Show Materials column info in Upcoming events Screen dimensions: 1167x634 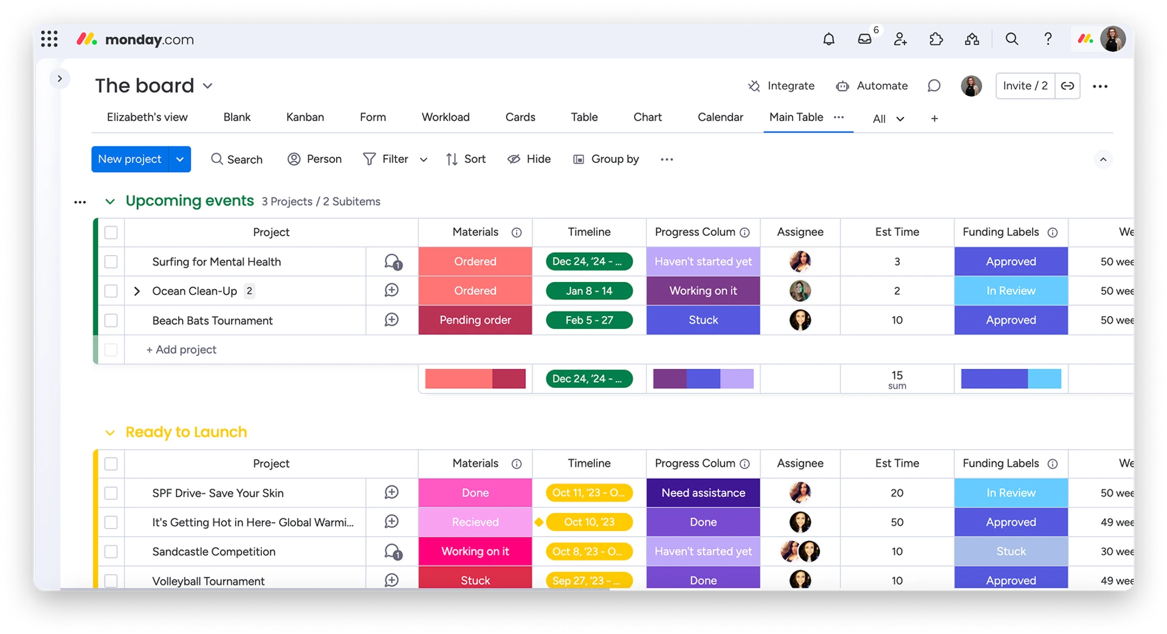[517, 232]
